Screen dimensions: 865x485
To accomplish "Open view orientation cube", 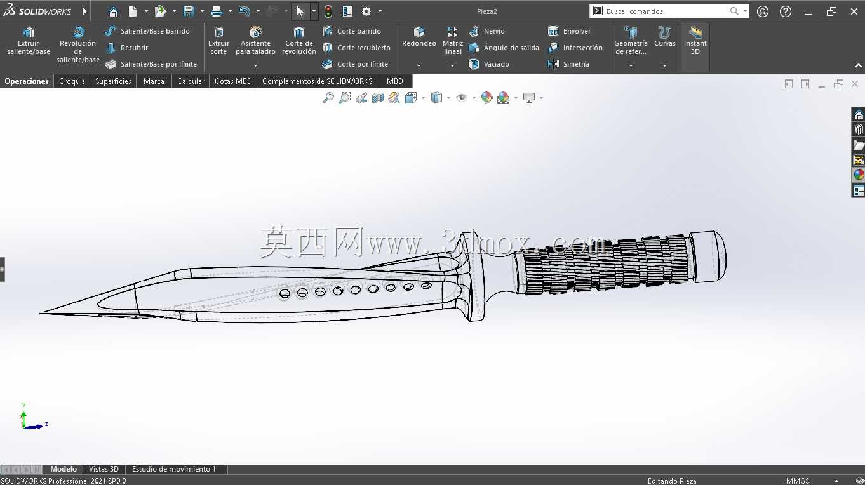I will point(411,98).
